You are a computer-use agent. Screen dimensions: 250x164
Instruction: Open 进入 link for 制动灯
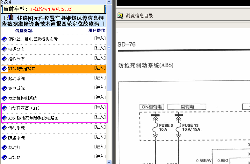[100, 147]
